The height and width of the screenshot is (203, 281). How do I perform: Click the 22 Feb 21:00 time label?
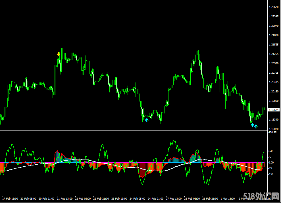pyautogui.click(x=101, y=199)
